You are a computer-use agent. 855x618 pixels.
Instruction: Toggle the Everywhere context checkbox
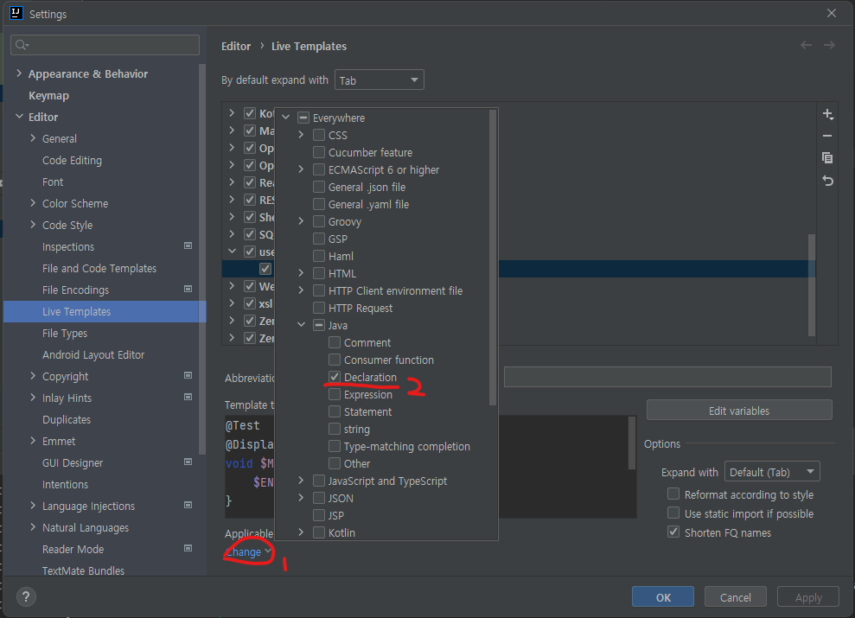(x=303, y=118)
